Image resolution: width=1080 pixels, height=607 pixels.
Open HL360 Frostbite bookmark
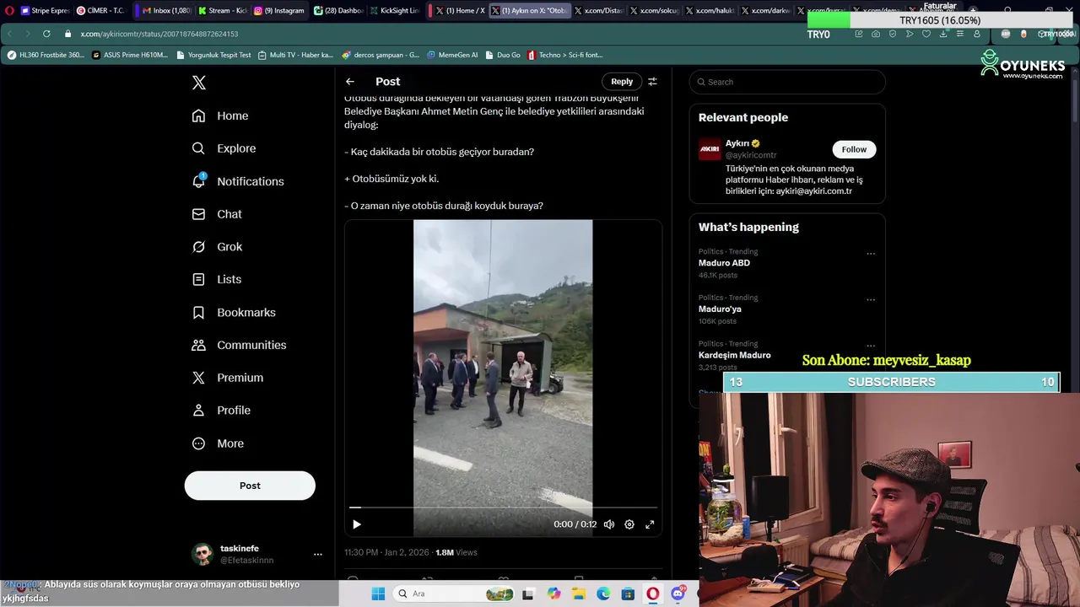46,55
